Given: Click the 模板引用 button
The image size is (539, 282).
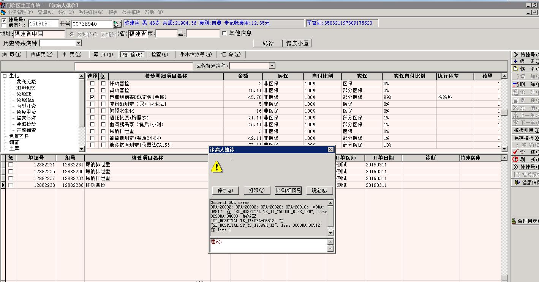Looking at the screenshot, I should point(525,130).
